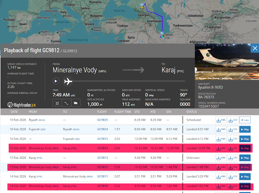Click the center-on-aircraft arrows icon
This screenshot has height=193, width=259.
[x=57, y=103]
